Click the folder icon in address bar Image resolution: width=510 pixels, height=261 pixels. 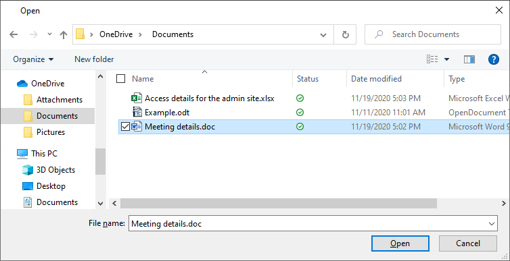(x=80, y=34)
